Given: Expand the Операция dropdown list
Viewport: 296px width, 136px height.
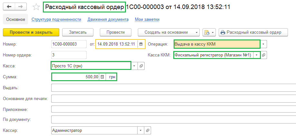Looking at the screenshot, I should click(264, 44).
